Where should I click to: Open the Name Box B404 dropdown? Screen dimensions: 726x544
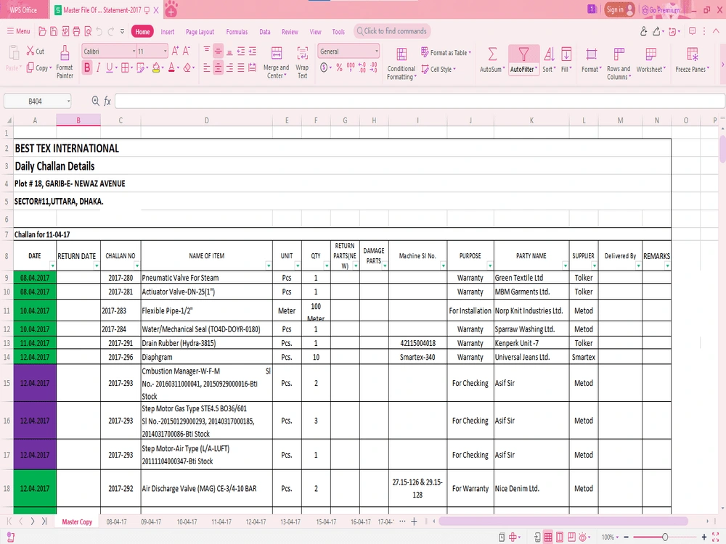click(x=68, y=101)
